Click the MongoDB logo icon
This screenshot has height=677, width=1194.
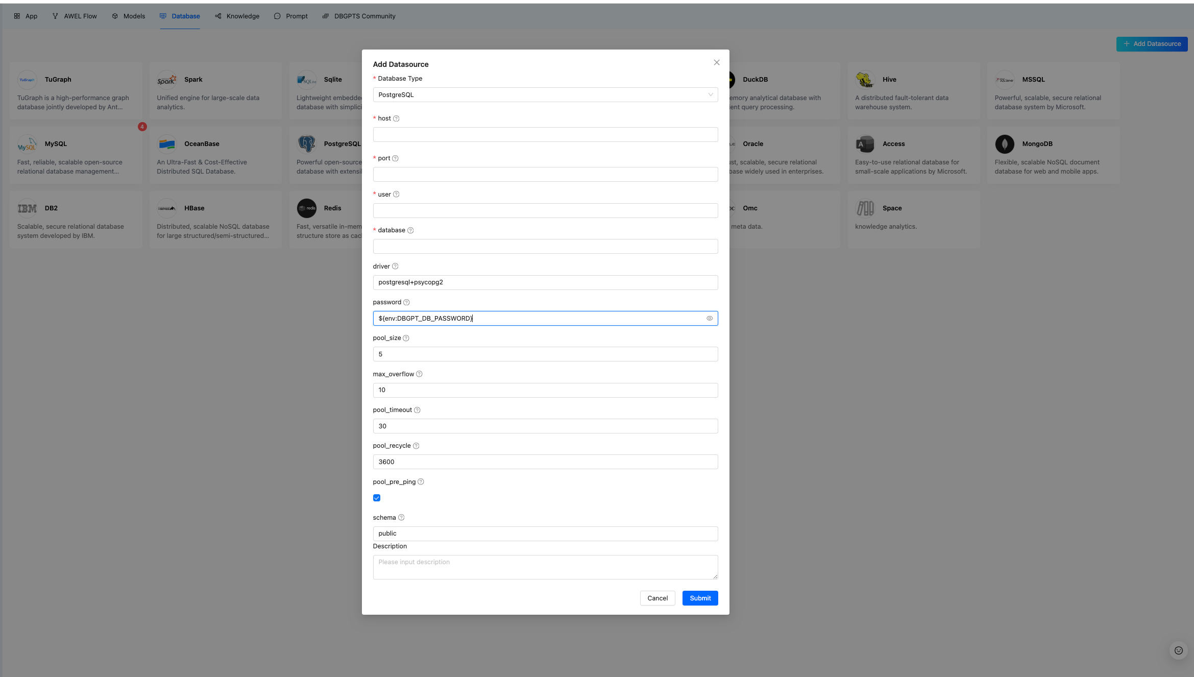[1004, 144]
